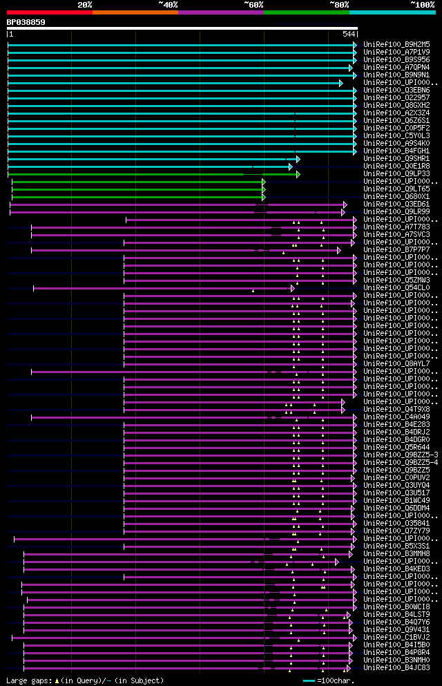The height and width of the screenshot is (686, 442).
Task: Open hit UniRef100_Q5R644
Action: pos(396,447)
